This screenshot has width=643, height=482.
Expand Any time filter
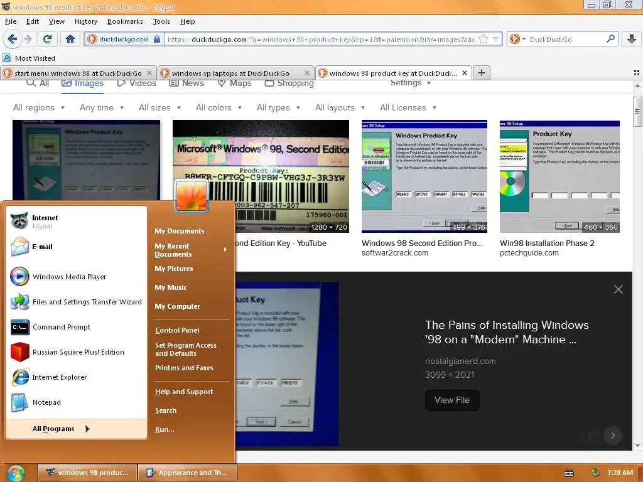pyautogui.click(x=102, y=107)
